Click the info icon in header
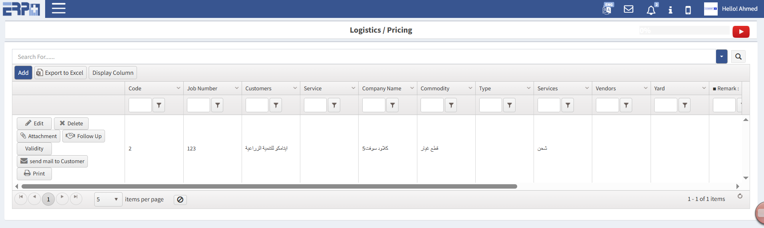Viewport: 764px width, 228px height. coord(671,10)
